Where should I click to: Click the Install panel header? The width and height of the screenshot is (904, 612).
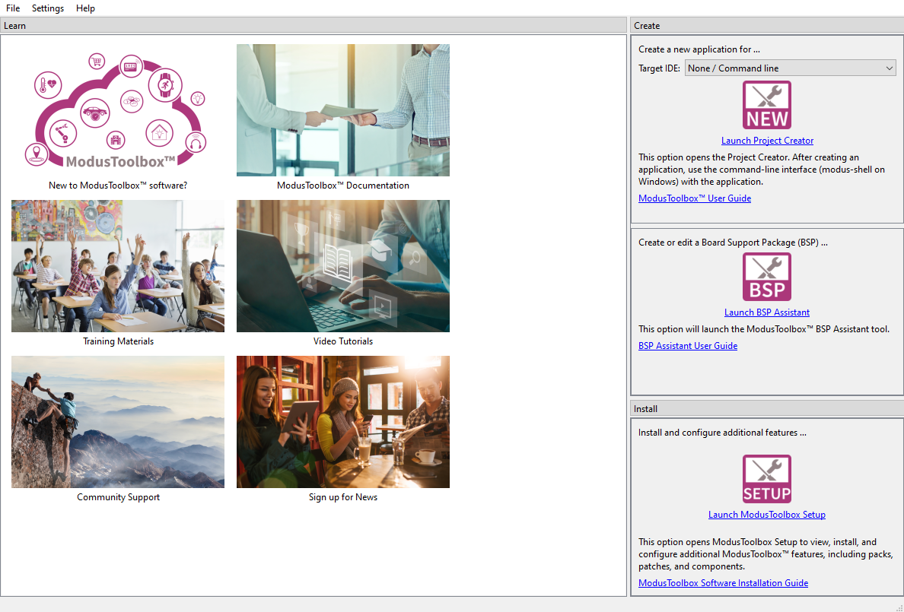[x=767, y=408]
